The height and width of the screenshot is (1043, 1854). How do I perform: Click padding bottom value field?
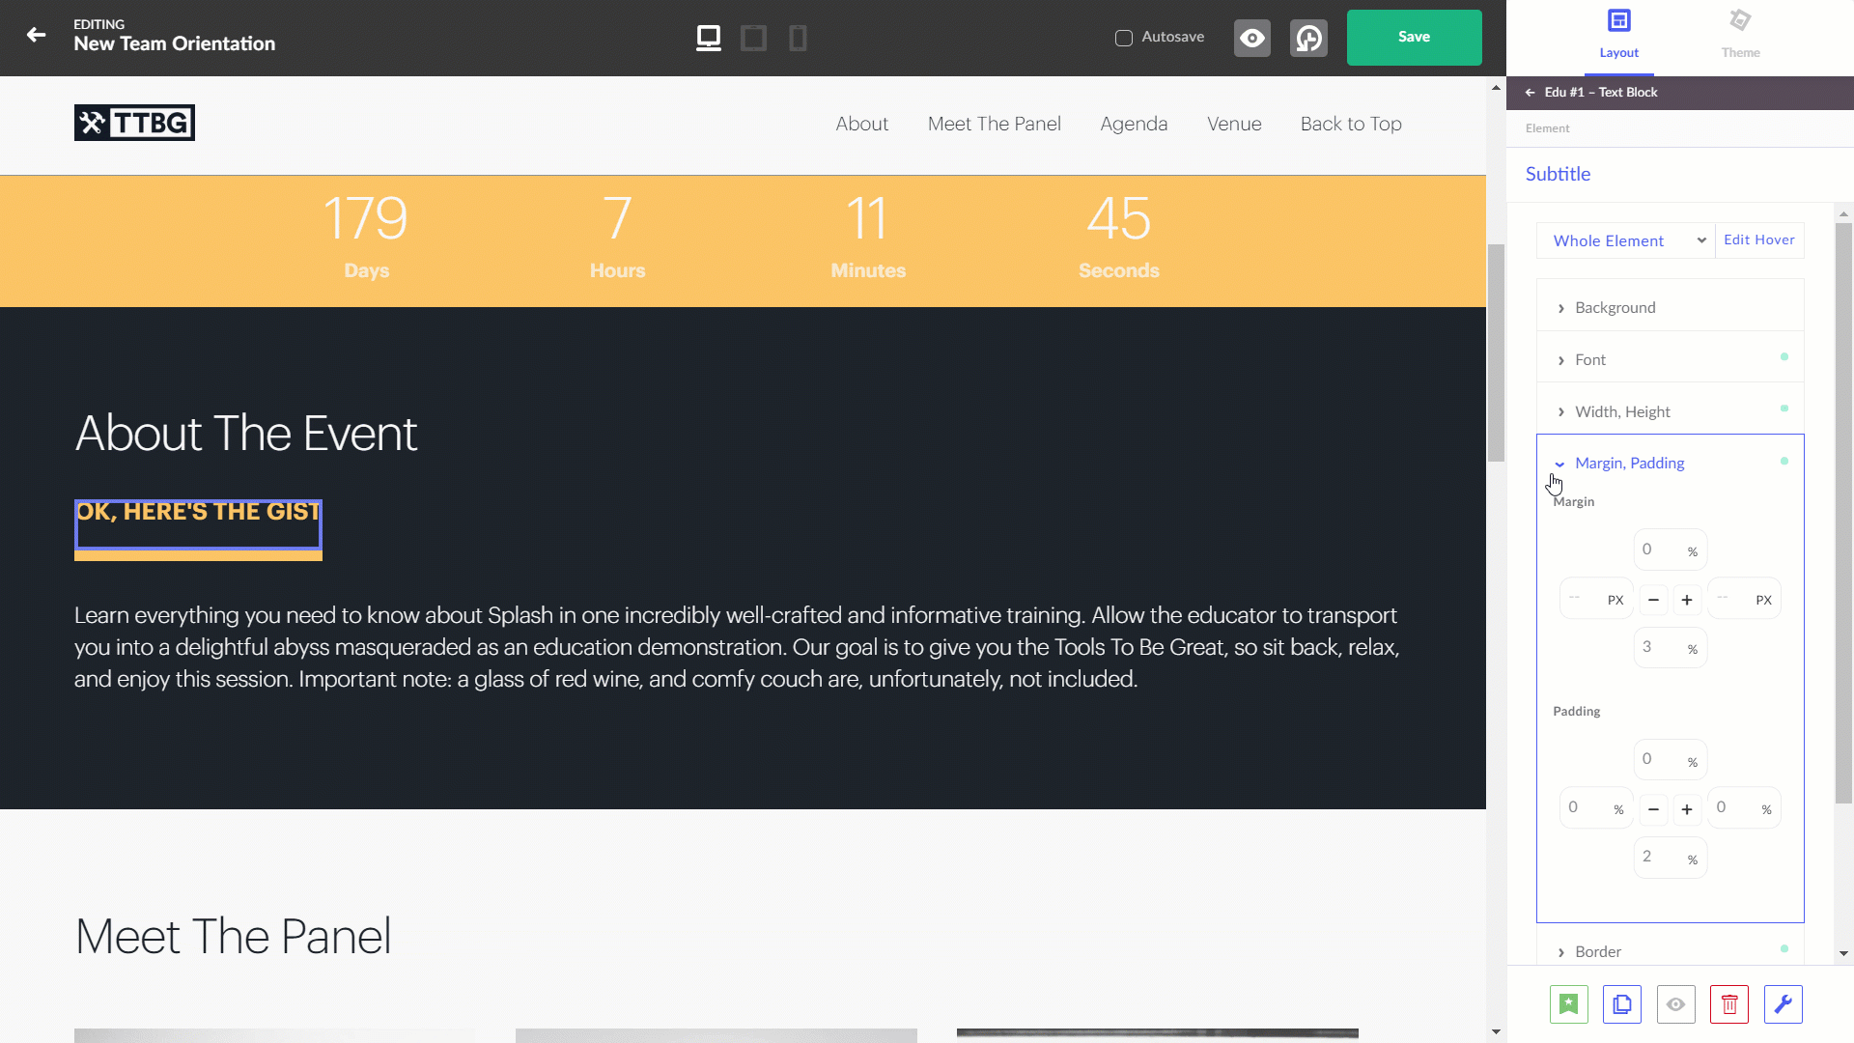click(1671, 858)
